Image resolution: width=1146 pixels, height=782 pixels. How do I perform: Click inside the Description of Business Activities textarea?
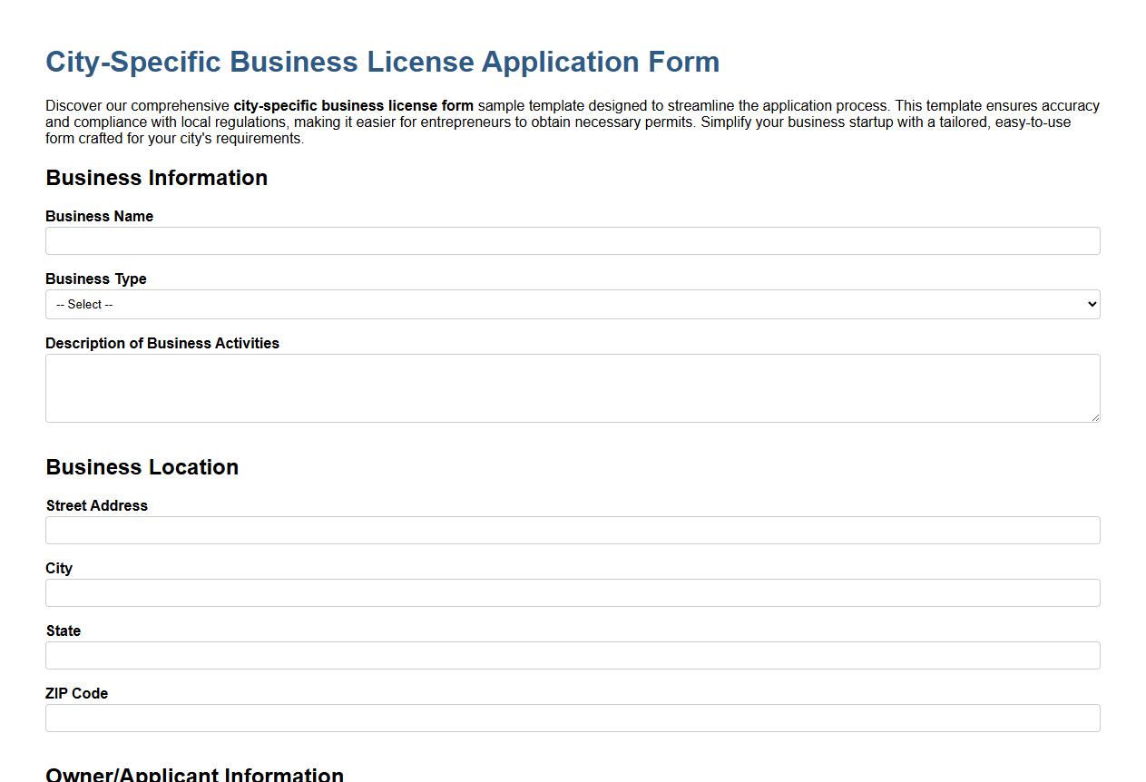[573, 387]
